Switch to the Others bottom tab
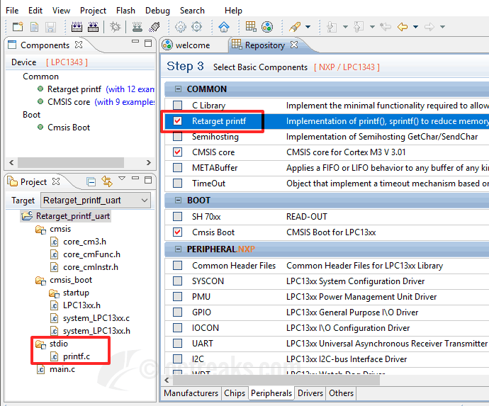The width and height of the screenshot is (489, 406). [341, 393]
